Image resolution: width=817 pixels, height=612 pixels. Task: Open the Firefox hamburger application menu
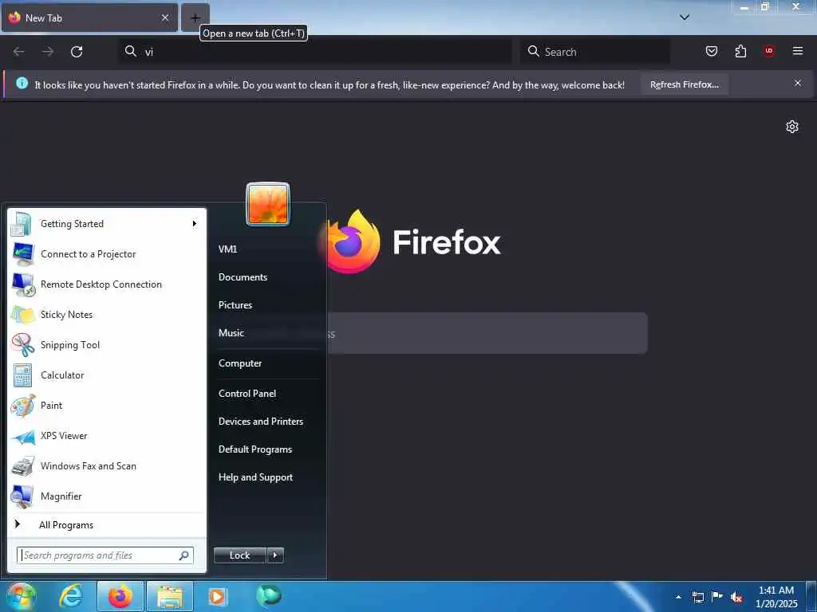pyautogui.click(x=798, y=51)
